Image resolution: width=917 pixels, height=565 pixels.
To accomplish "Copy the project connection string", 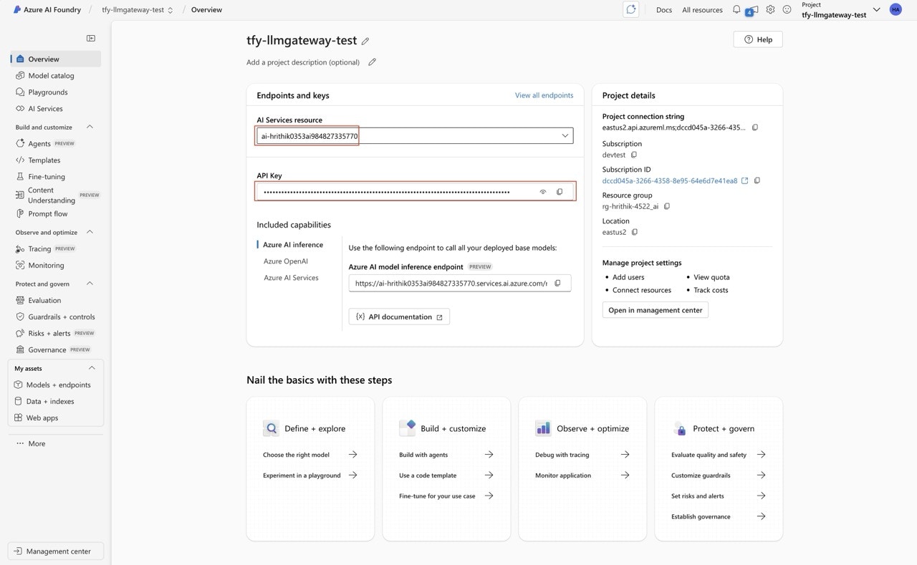I will 754,127.
